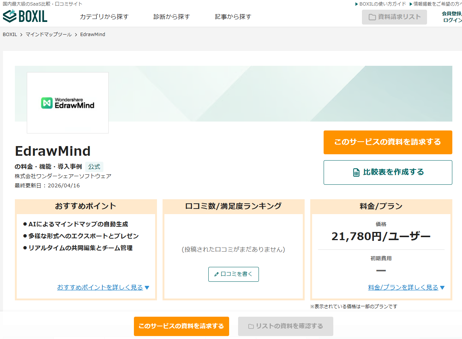462x339 pixels.
Task: Open 記事から探す menu
Action: point(233,17)
